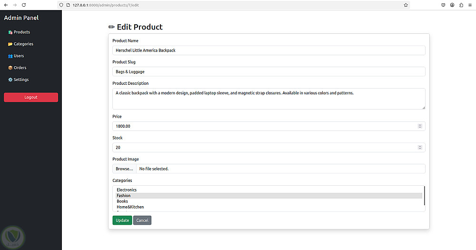Click into the Product Name input field
The width and height of the screenshot is (476, 250).
(268, 50)
